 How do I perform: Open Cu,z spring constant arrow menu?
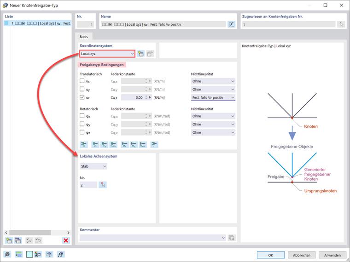[150, 97]
